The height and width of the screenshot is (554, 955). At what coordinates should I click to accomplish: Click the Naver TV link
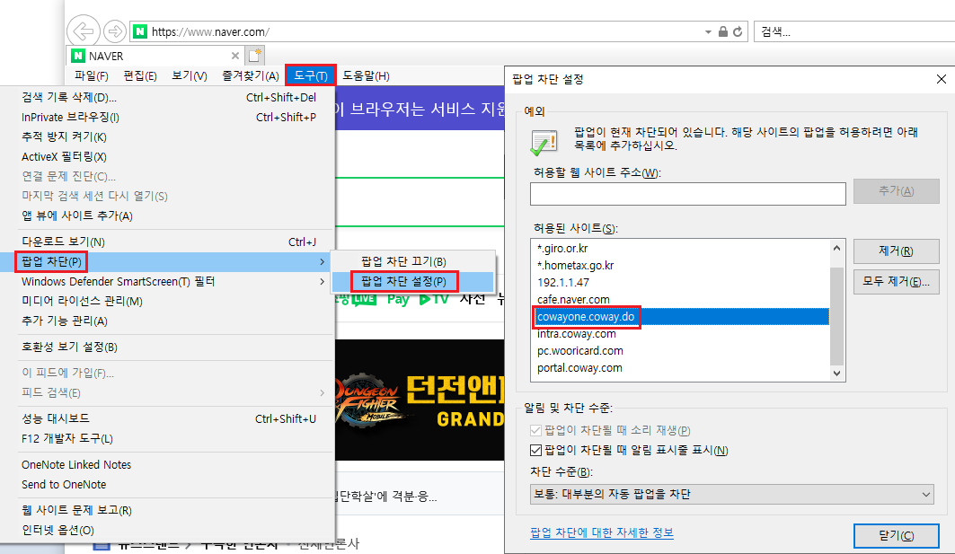(434, 299)
